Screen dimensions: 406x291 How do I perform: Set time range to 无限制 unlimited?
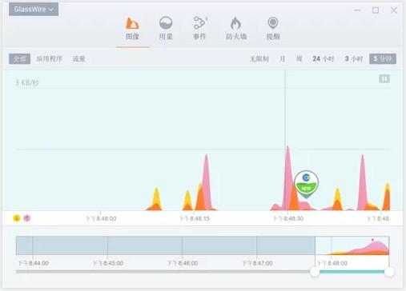point(259,59)
